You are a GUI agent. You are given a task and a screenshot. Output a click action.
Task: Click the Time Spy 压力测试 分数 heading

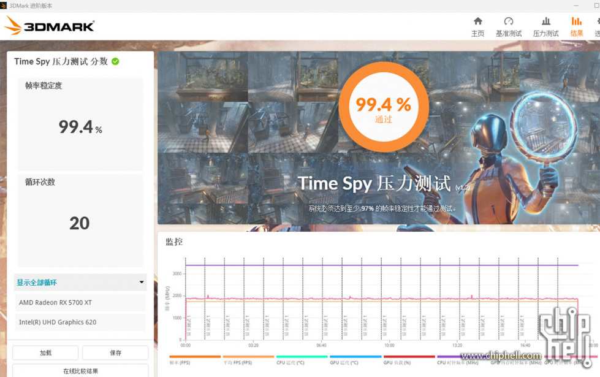click(x=61, y=61)
